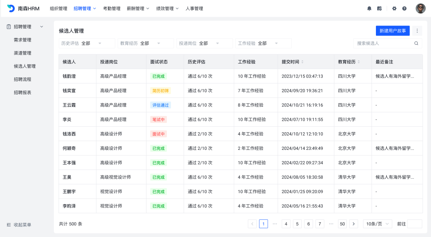This screenshot has height=237, width=431.
Task: Go to the next page arrow
Action: [x=353, y=224]
